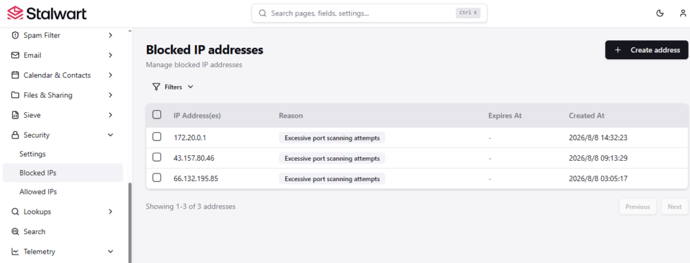Click created time 2026/8/8 09:13:29
Image resolution: width=690 pixels, height=263 pixels.
598,158
